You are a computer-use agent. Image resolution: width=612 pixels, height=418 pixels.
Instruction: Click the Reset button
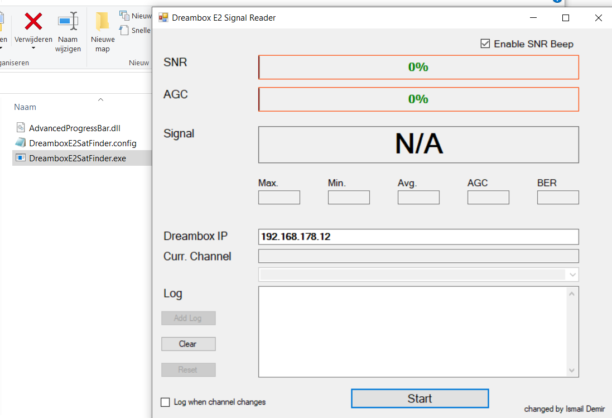(189, 369)
